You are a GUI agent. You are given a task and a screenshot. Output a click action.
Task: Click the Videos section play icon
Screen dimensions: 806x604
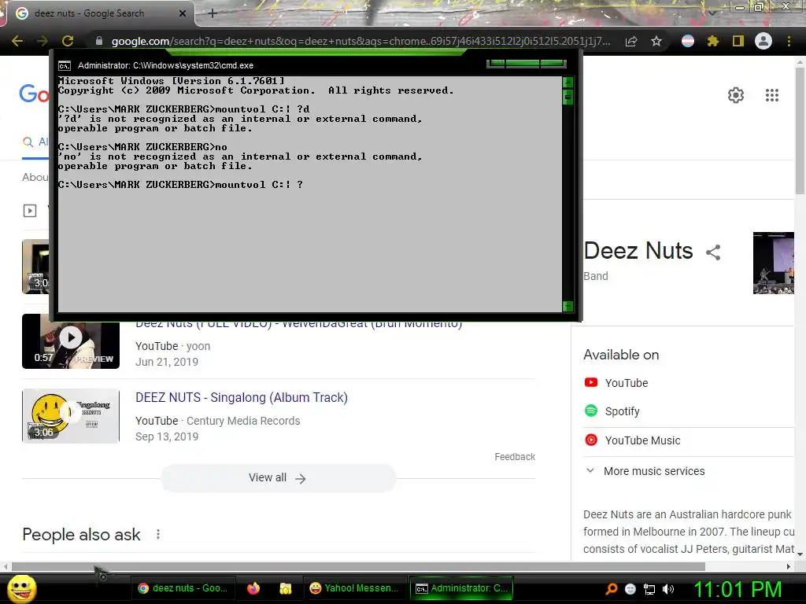(x=30, y=211)
